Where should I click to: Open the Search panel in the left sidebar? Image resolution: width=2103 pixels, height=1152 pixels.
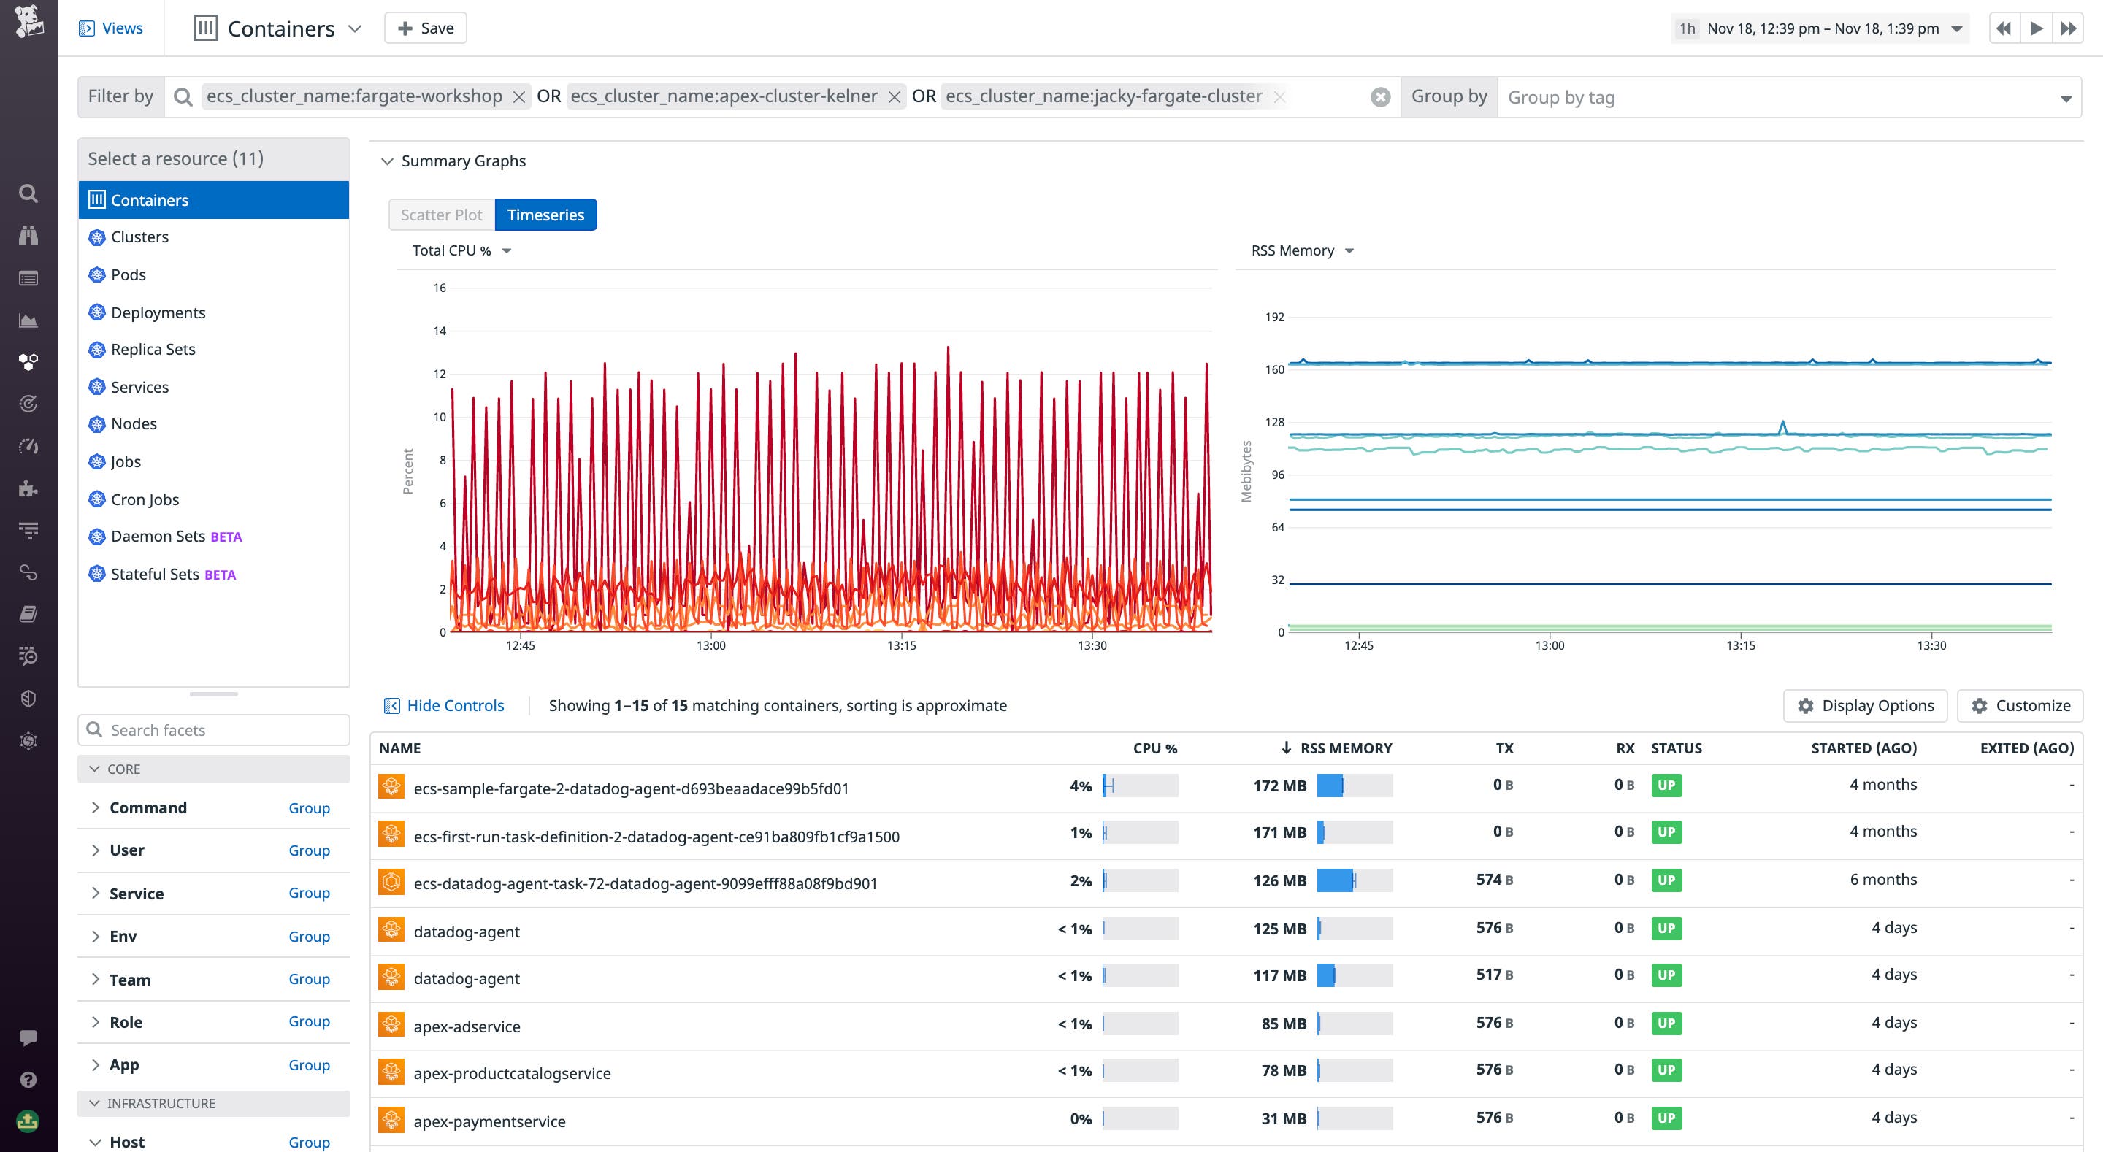coord(28,193)
